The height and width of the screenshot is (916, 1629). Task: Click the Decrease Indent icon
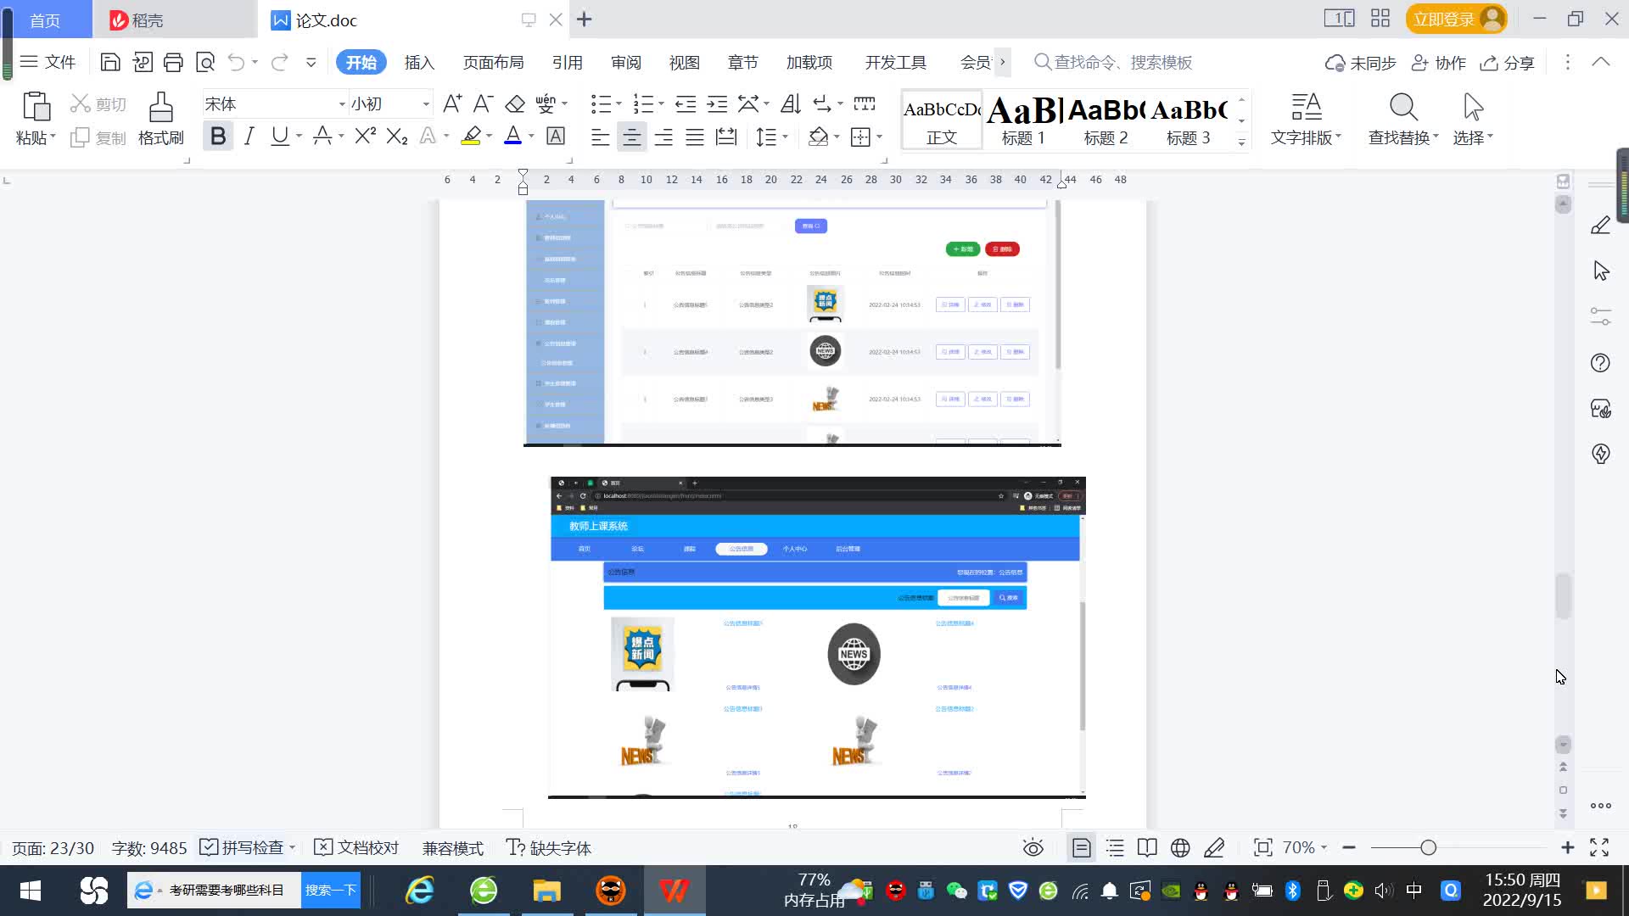click(x=686, y=103)
